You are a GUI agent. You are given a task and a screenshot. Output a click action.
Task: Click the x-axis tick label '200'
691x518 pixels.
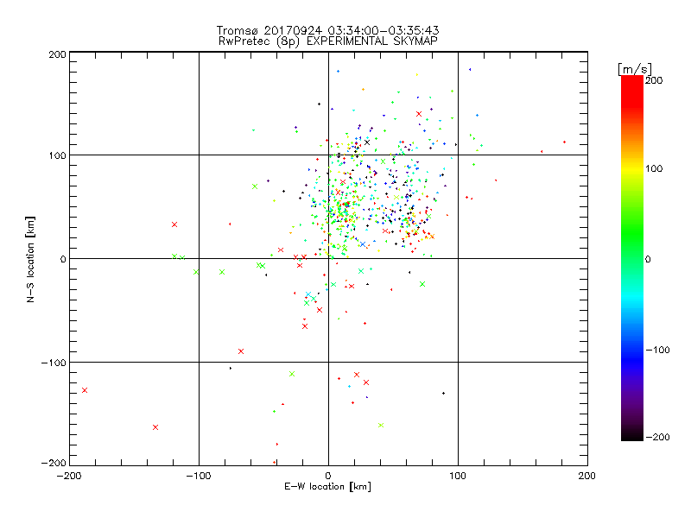[x=587, y=476]
